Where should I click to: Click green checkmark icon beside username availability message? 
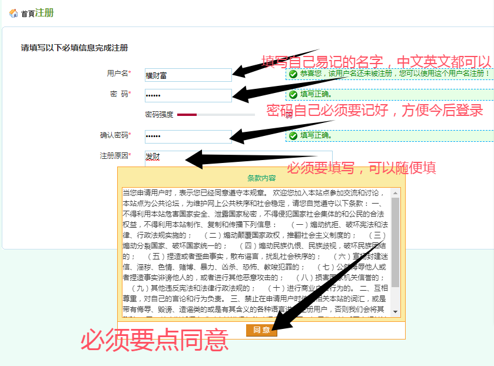click(x=293, y=74)
